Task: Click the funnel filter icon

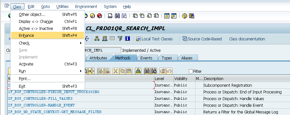Action: pyautogui.click(x=120, y=38)
